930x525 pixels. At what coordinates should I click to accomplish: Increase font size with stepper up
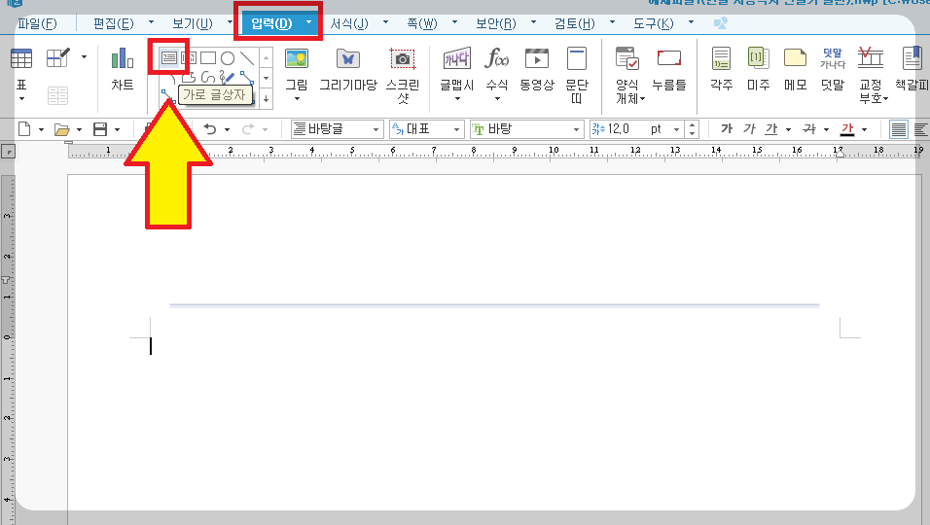pos(693,125)
